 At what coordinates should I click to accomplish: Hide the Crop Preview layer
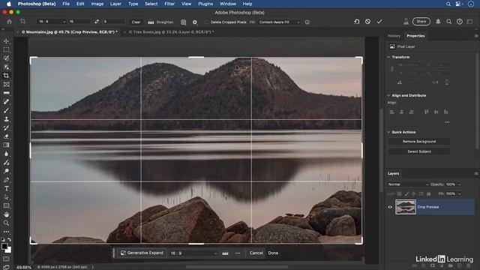tap(390, 207)
